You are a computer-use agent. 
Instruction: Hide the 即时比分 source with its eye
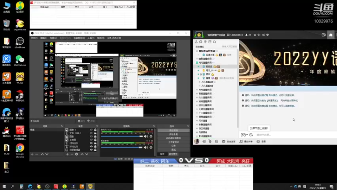(91, 147)
